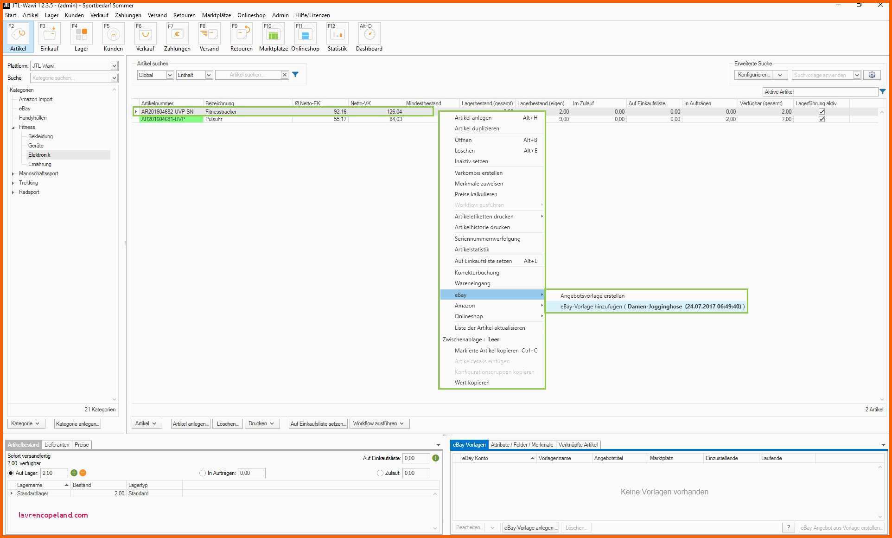Select the Auf Lager radio button

[x=11, y=473]
